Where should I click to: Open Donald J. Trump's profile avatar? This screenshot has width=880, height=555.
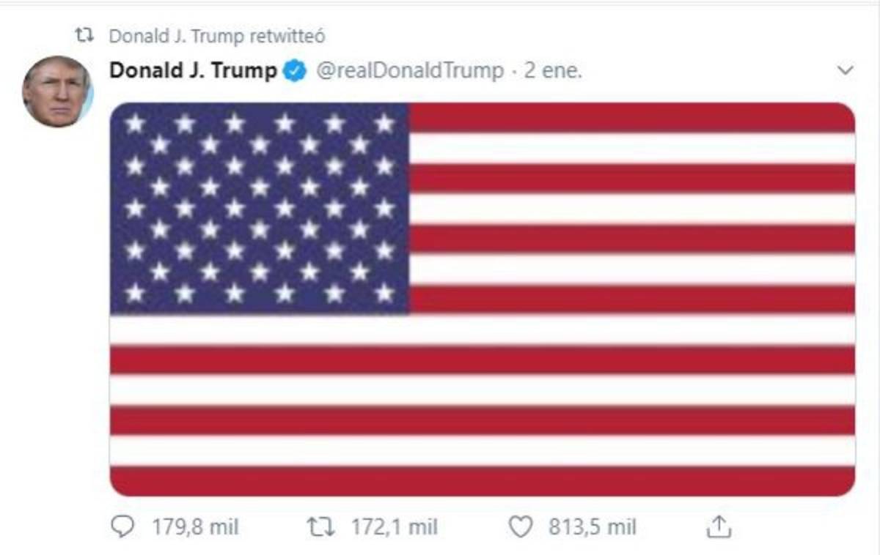click(x=57, y=92)
